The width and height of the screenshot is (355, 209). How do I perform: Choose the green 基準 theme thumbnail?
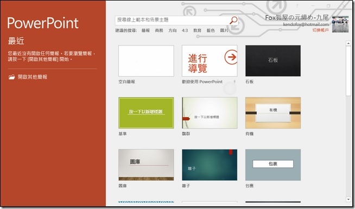(x=146, y=113)
